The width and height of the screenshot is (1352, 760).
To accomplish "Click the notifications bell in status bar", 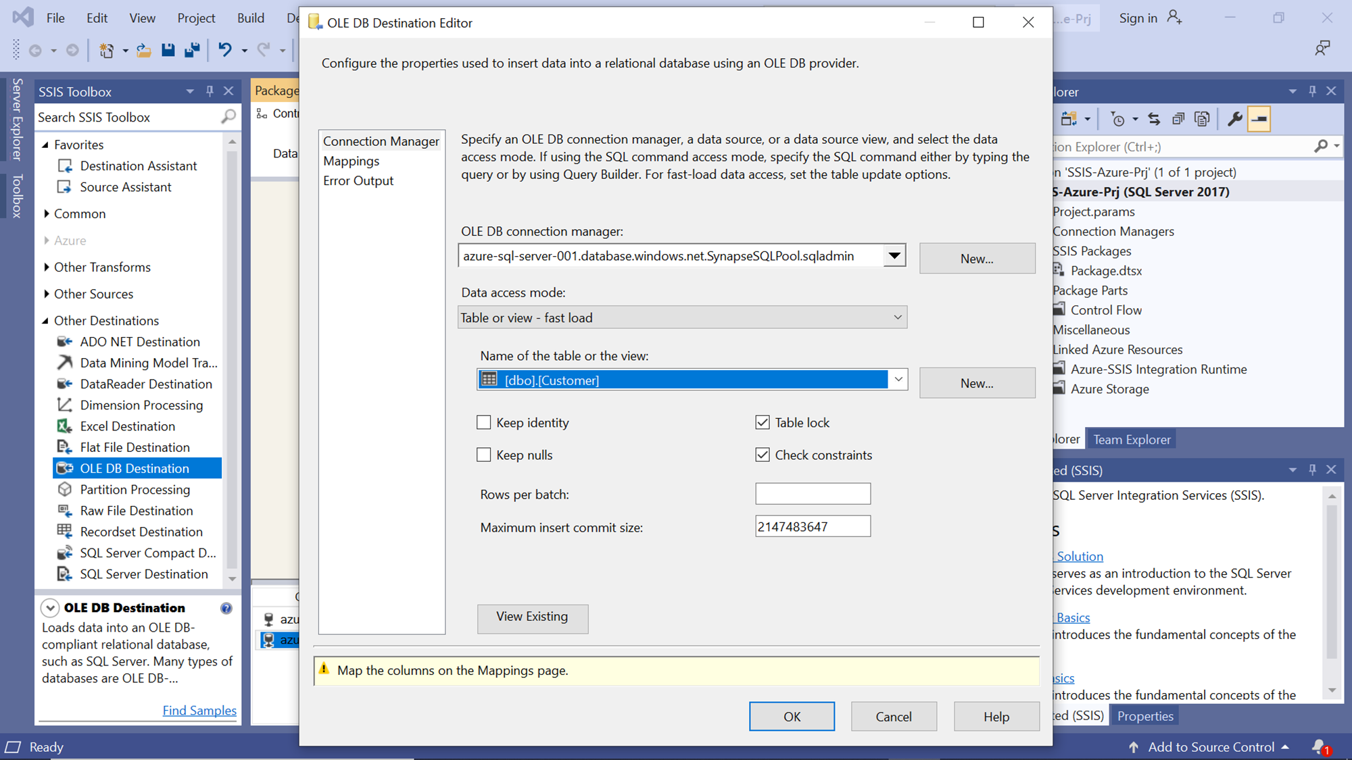I will tap(1318, 746).
